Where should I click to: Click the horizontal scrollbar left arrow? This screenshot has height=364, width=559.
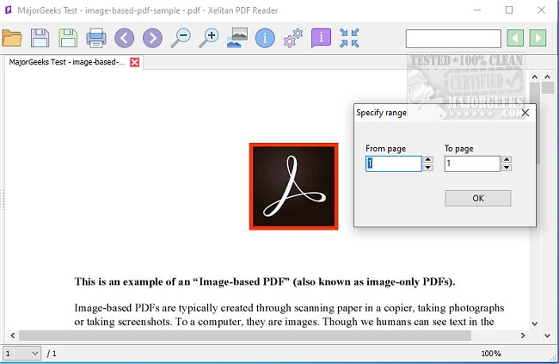(x=13, y=336)
